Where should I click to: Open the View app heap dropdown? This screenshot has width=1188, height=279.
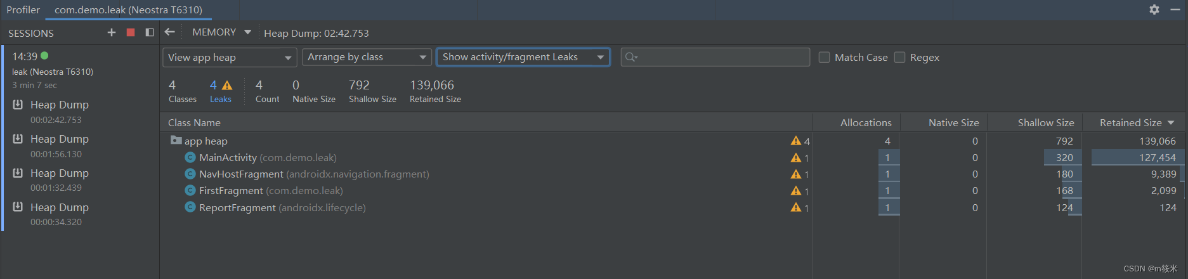coord(230,57)
